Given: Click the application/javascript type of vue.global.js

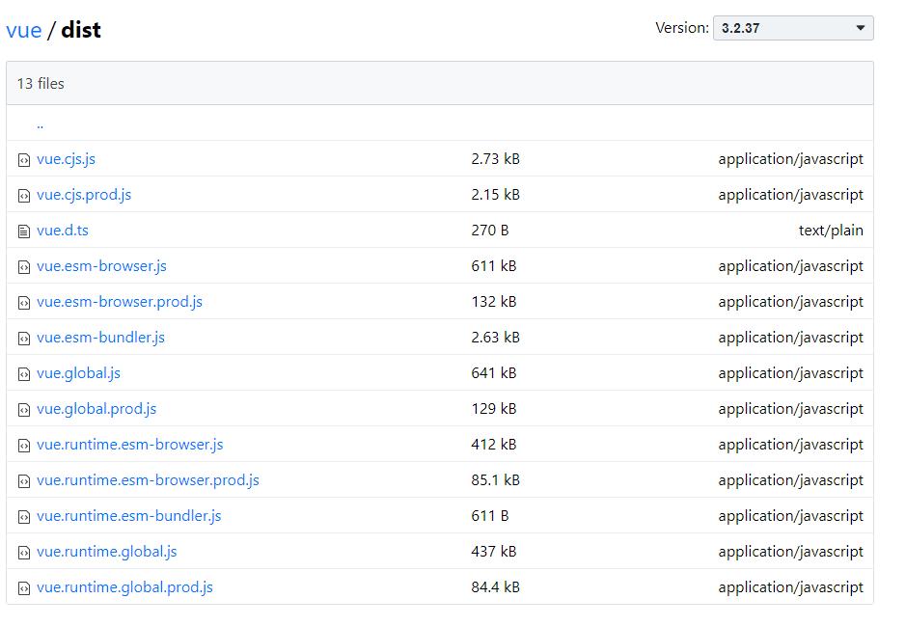Looking at the screenshot, I should pos(790,373).
